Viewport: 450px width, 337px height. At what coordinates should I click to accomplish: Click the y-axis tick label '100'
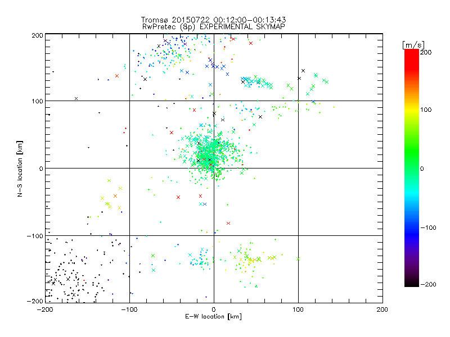37,101
